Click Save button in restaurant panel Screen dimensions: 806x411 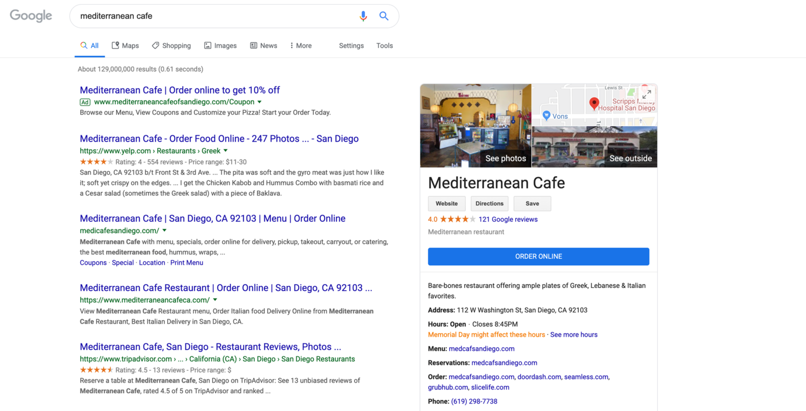[x=532, y=204]
